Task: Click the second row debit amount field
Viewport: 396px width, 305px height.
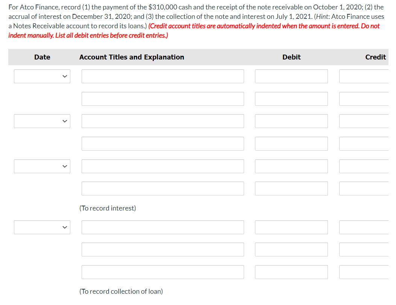Action: (x=291, y=99)
